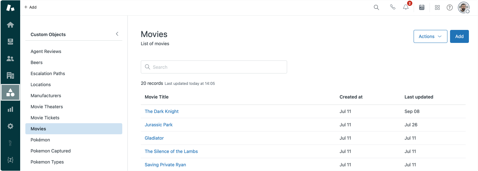The image size is (478, 171).
Task: Expand the Actions dropdown
Action: pos(430,36)
